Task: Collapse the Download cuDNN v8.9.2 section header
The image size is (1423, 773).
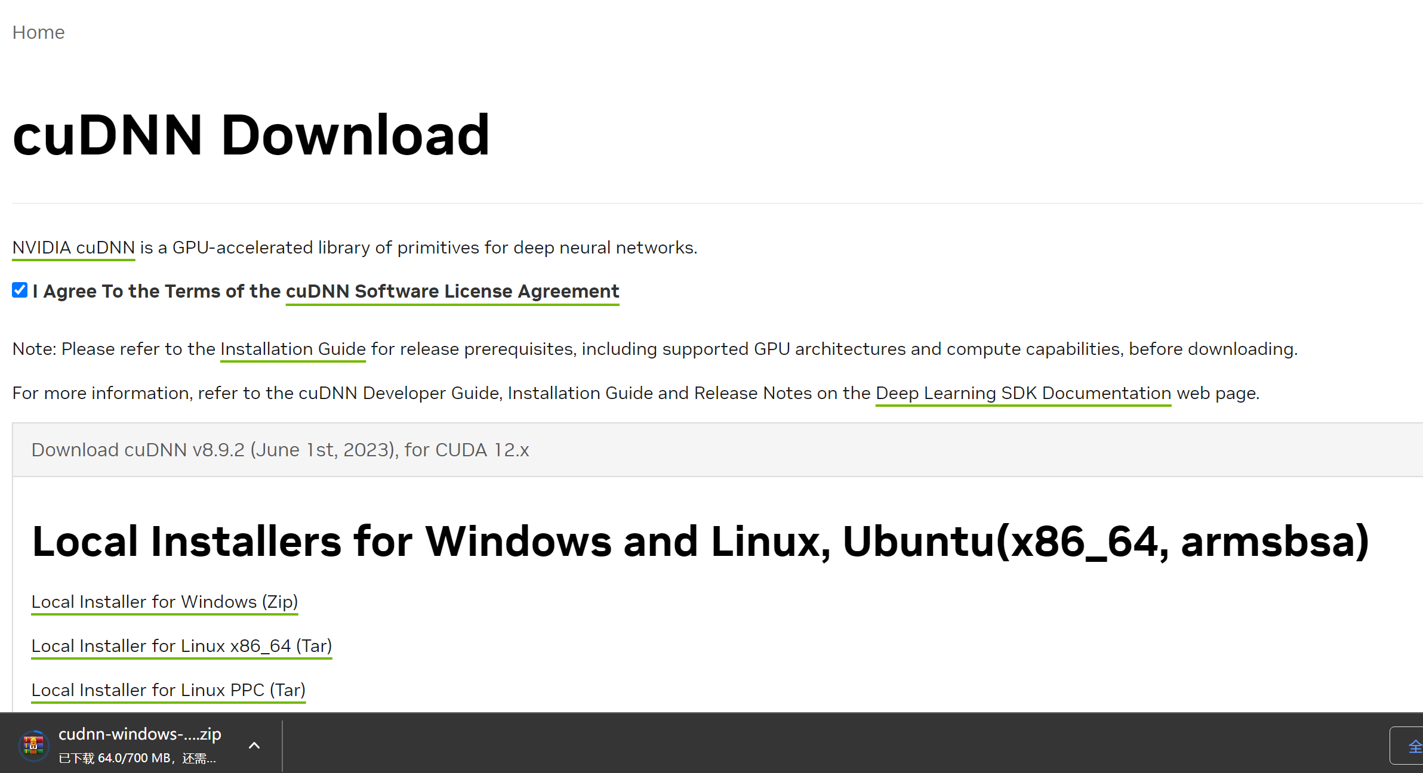Action: pos(281,450)
